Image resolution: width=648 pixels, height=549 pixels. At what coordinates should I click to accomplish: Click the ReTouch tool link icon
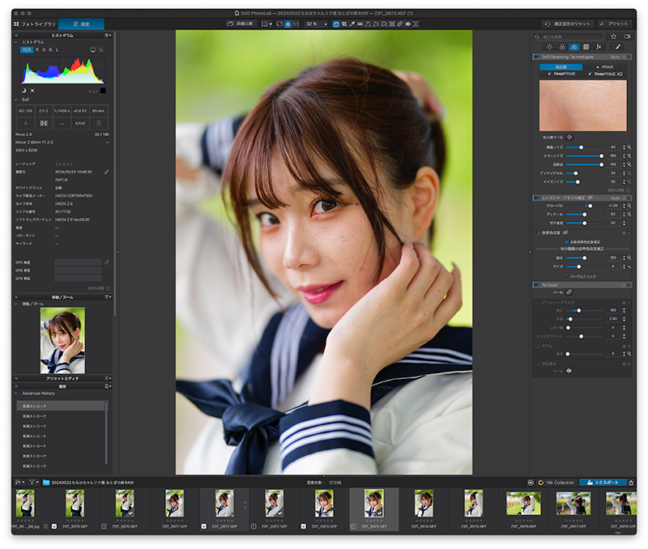point(569,292)
